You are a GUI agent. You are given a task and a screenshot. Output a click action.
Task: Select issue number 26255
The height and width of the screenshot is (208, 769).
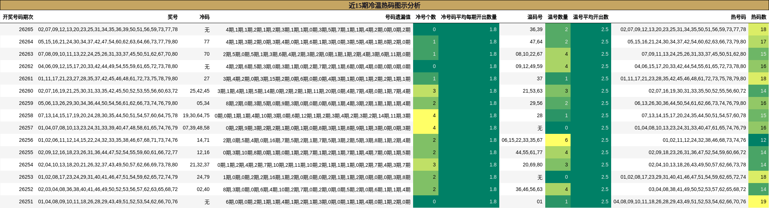(26, 152)
